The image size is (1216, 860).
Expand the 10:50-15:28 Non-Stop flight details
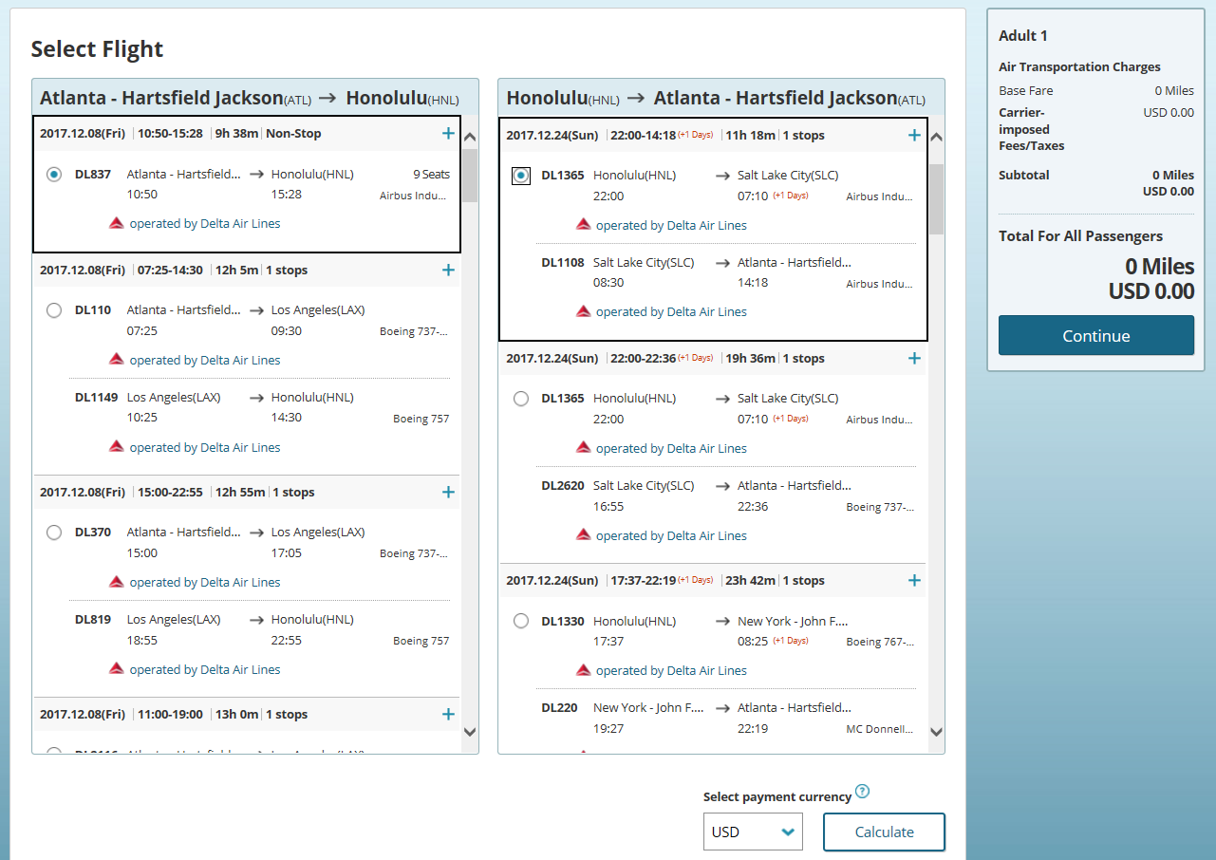pos(448,134)
